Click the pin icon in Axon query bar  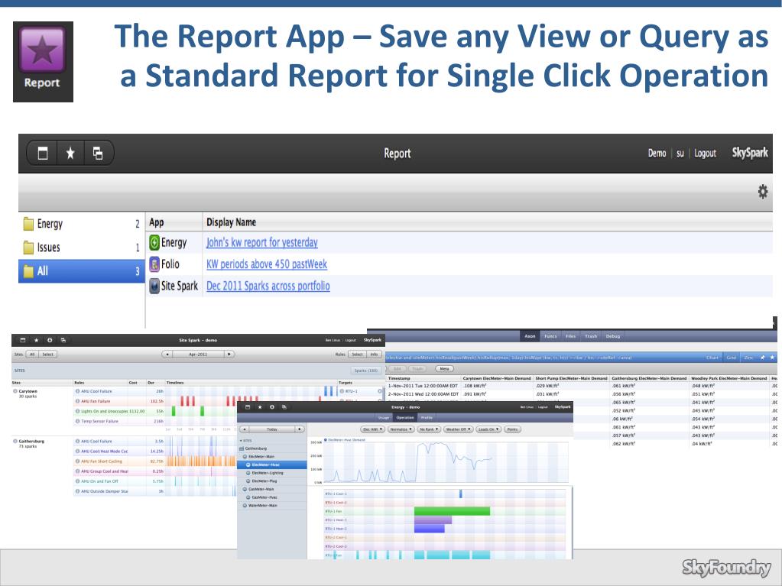763,358
